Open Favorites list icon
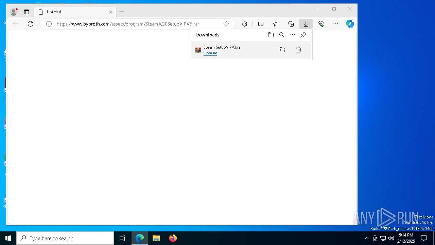The image size is (435, 245). 276,24
